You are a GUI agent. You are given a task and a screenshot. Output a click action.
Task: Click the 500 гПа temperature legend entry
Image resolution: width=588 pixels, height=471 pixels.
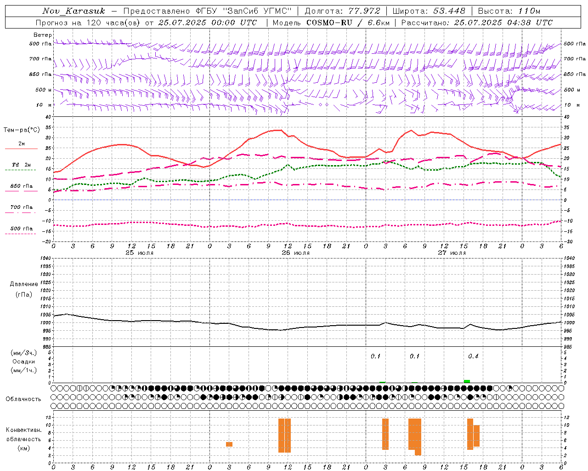click(x=22, y=229)
